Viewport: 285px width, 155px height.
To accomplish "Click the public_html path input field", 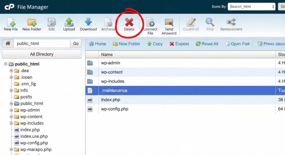I will point(42,43).
